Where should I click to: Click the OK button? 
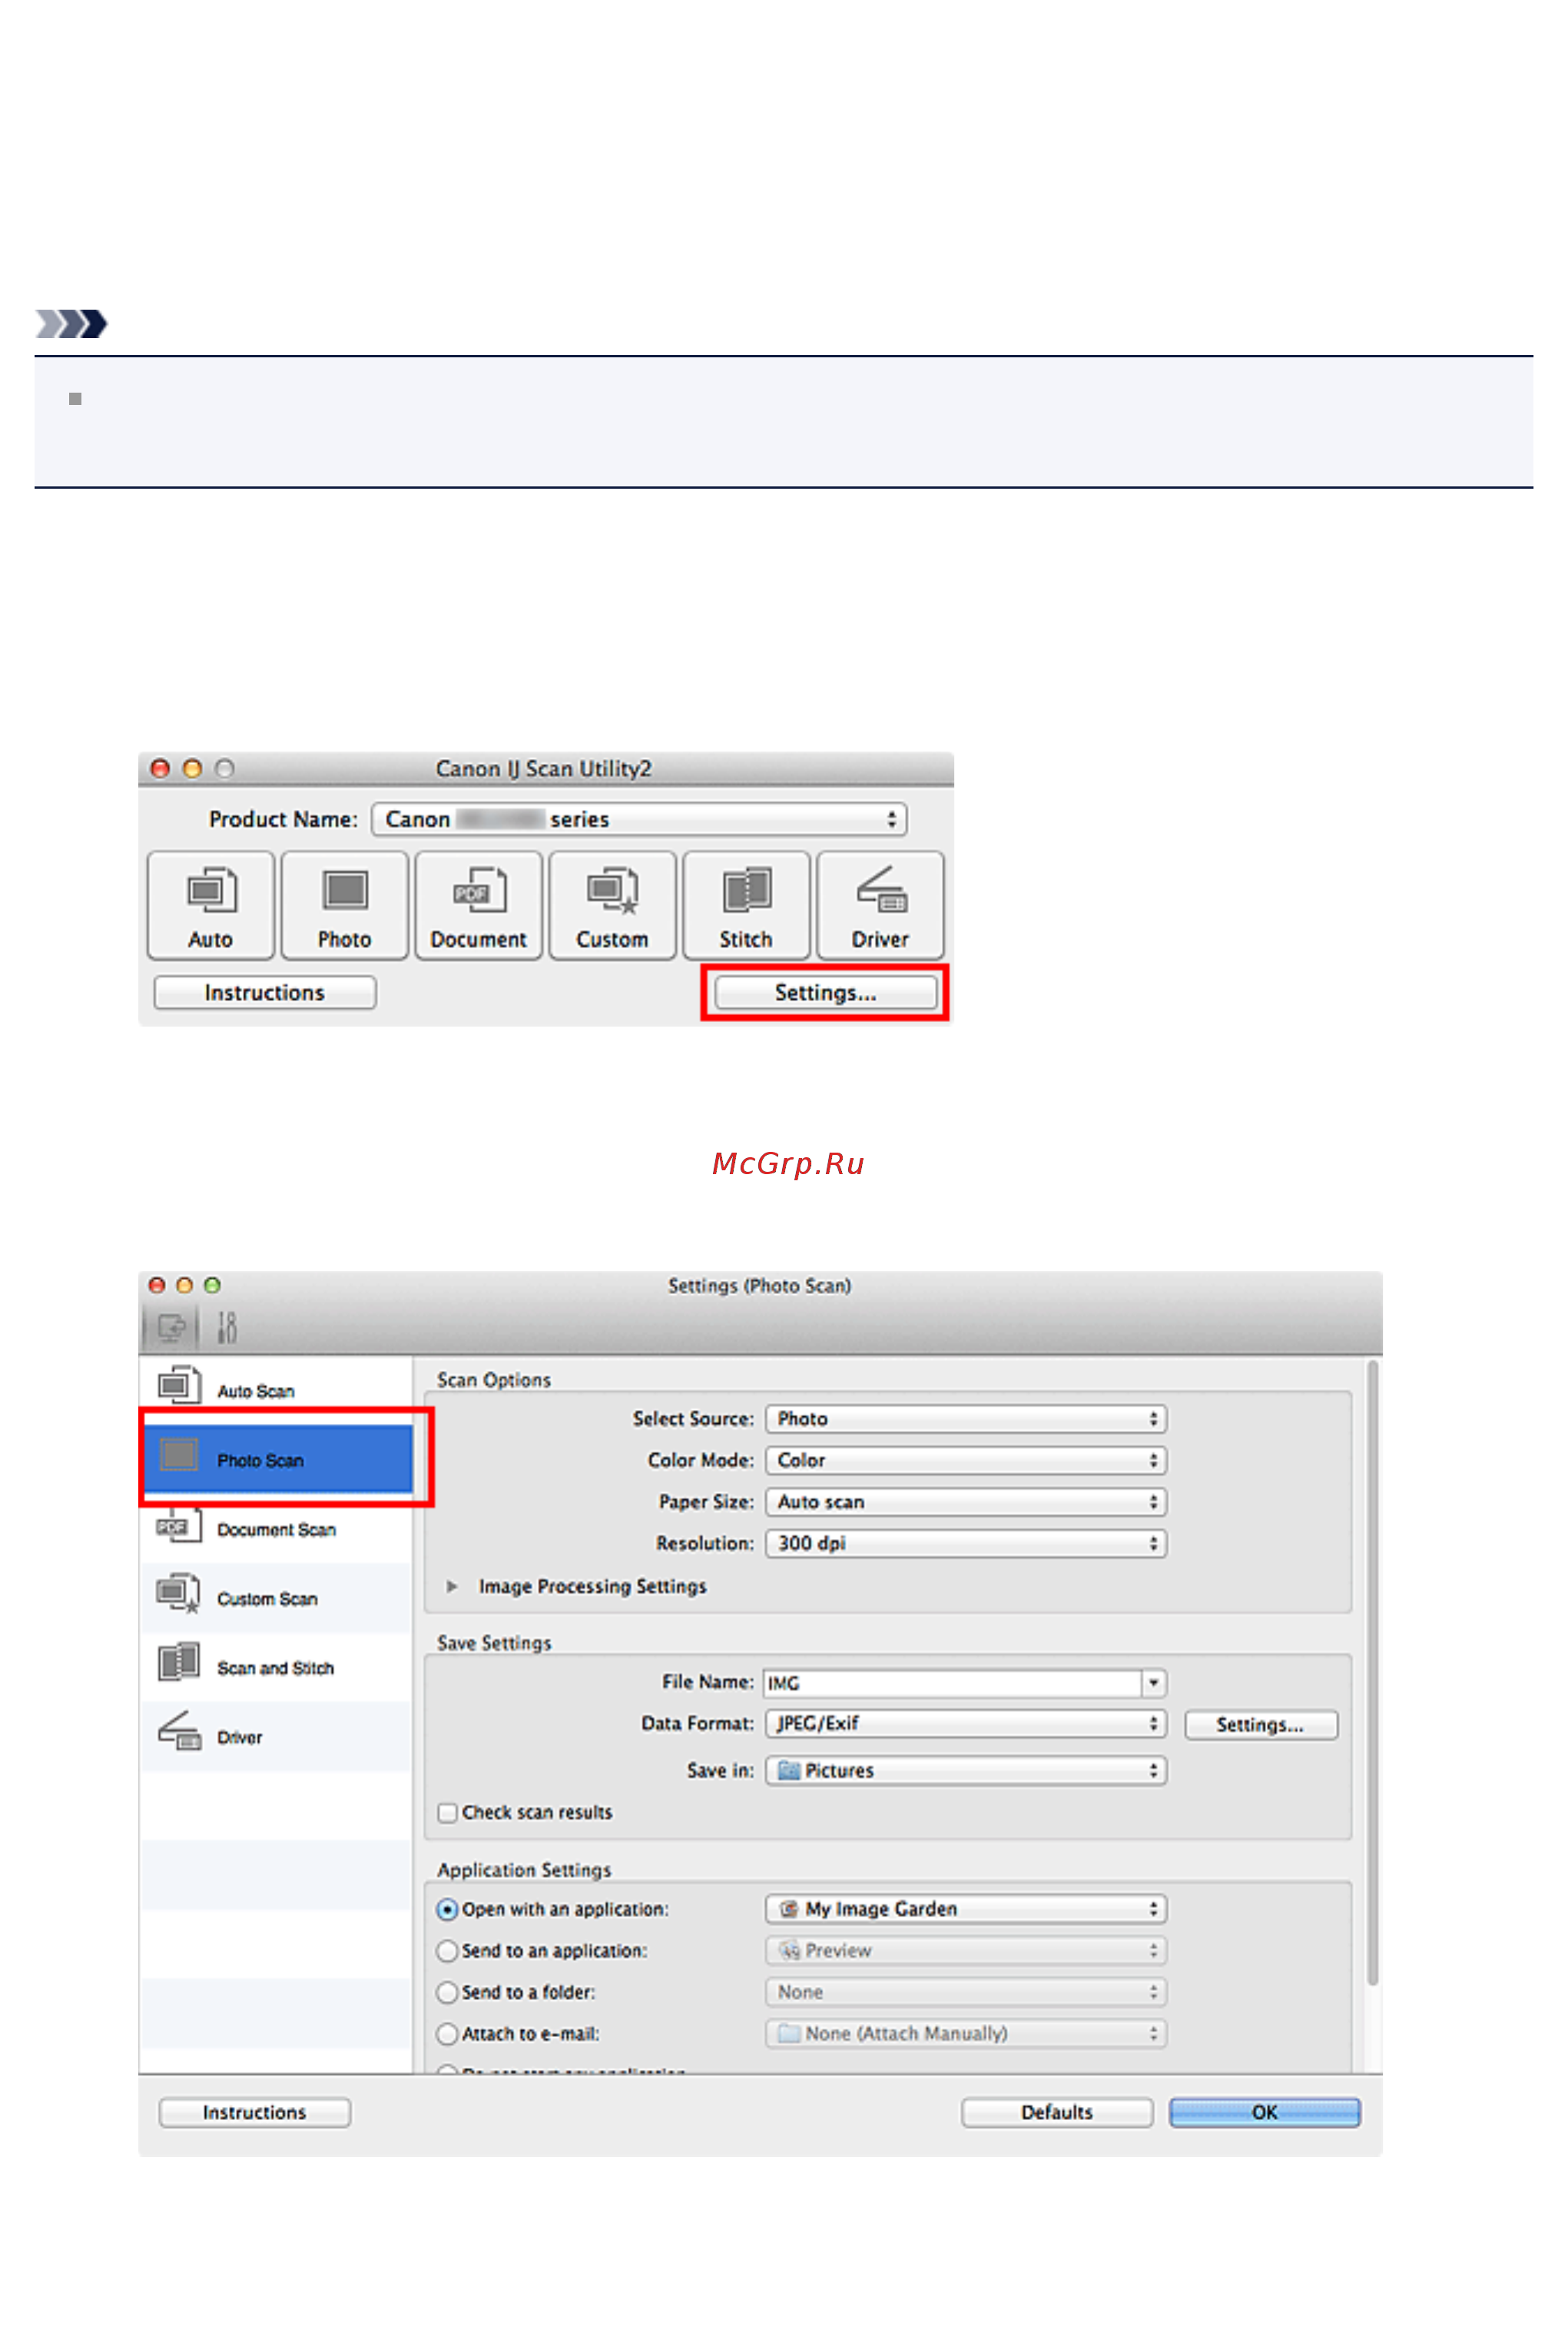[1265, 2112]
